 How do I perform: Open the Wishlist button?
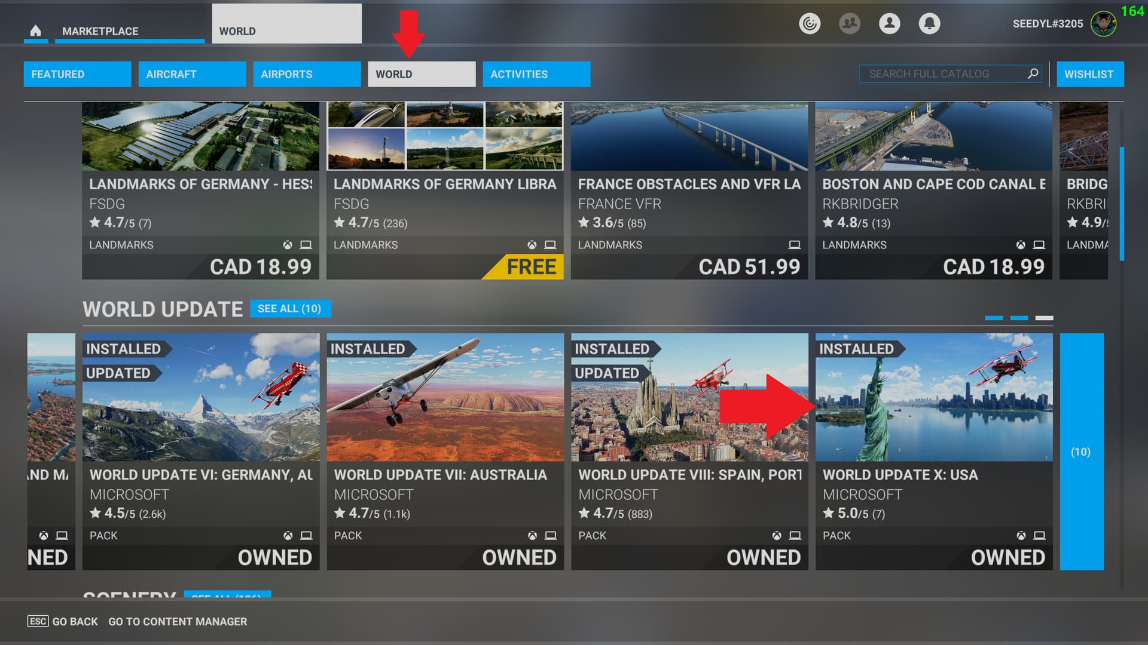pos(1089,74)
